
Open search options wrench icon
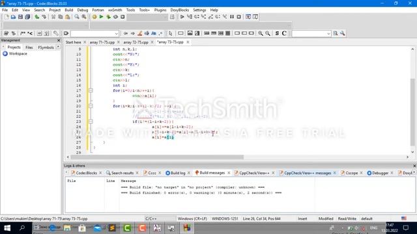343,33
